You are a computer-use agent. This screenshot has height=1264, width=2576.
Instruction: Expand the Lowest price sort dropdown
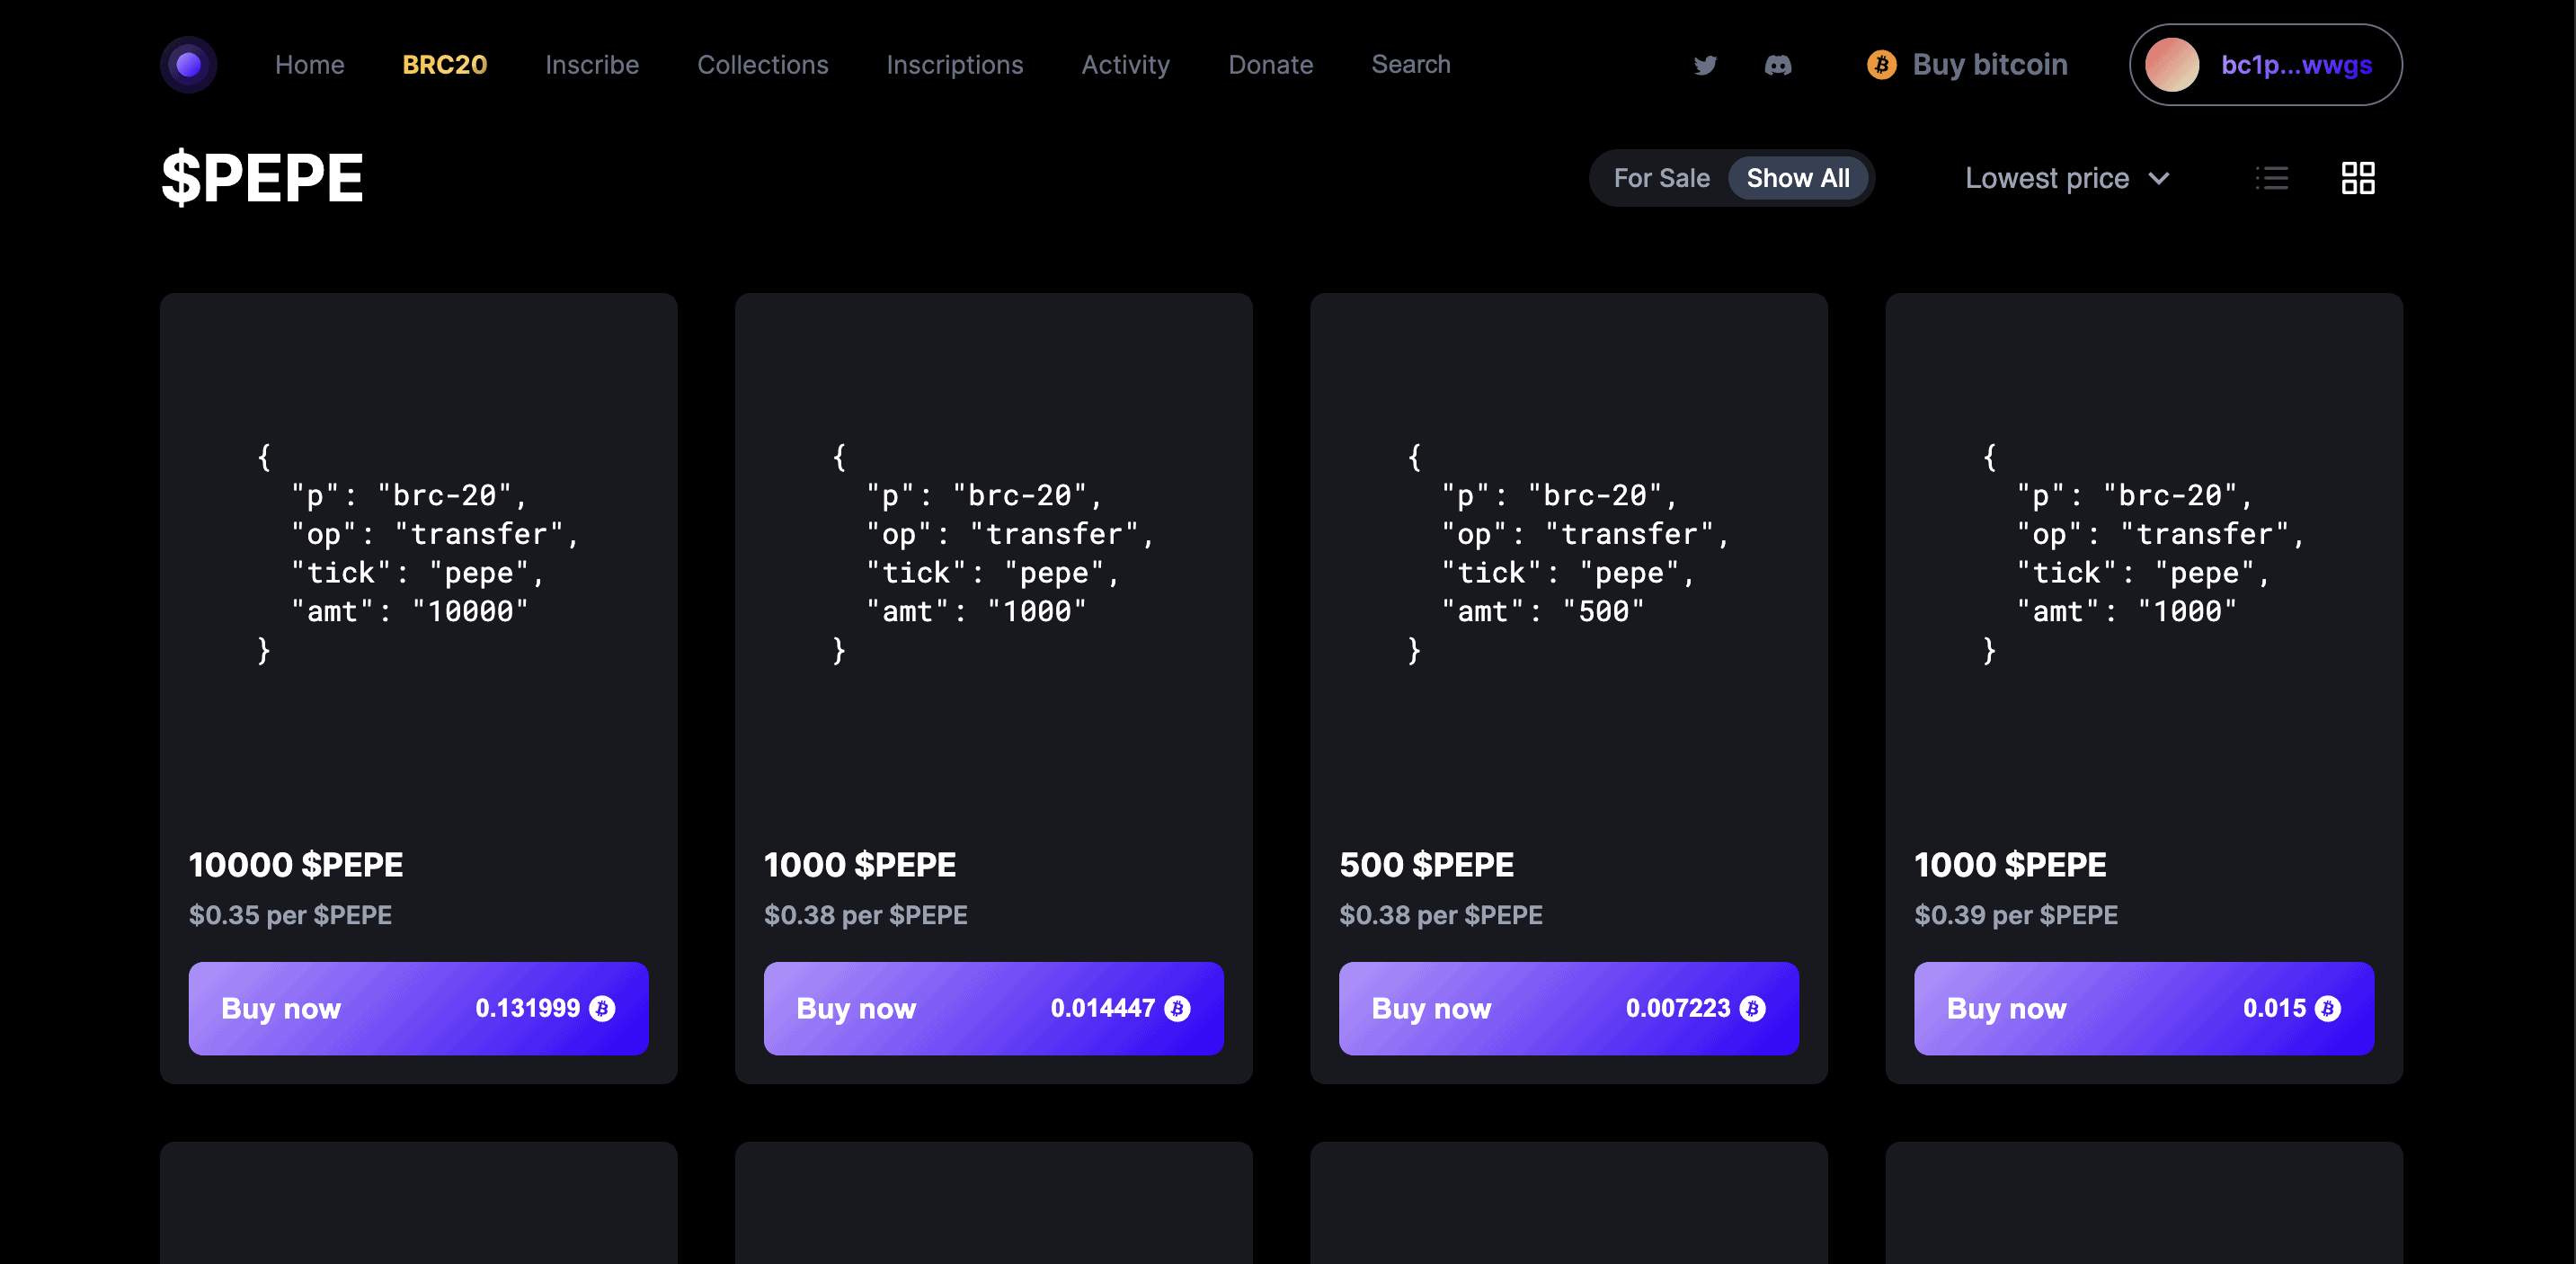point(2047,178)
